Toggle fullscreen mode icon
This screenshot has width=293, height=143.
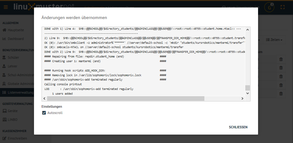tap(282, 7)
